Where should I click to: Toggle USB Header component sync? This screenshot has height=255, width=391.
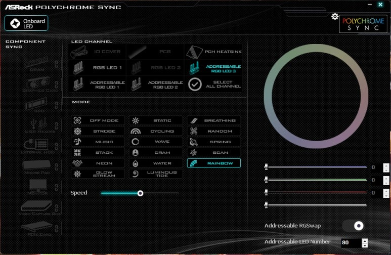pyautogui.click(x=56, y=125)
